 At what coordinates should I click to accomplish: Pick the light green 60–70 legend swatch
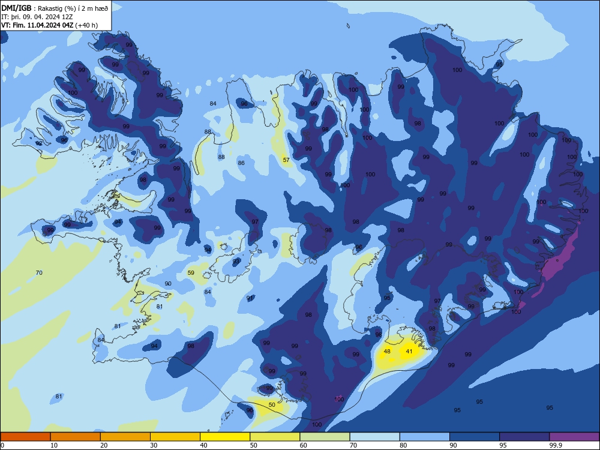click(x=325, y=437)
